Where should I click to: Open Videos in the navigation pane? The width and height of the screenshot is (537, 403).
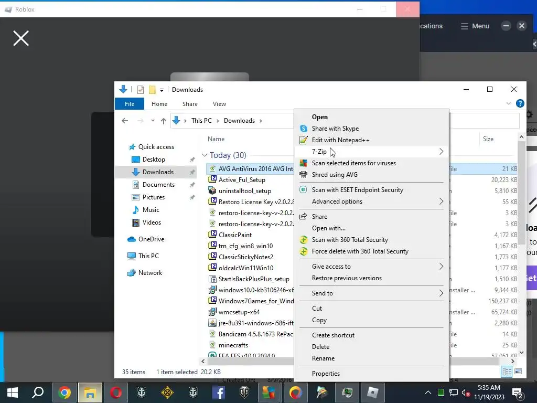(x=152, y=222)
